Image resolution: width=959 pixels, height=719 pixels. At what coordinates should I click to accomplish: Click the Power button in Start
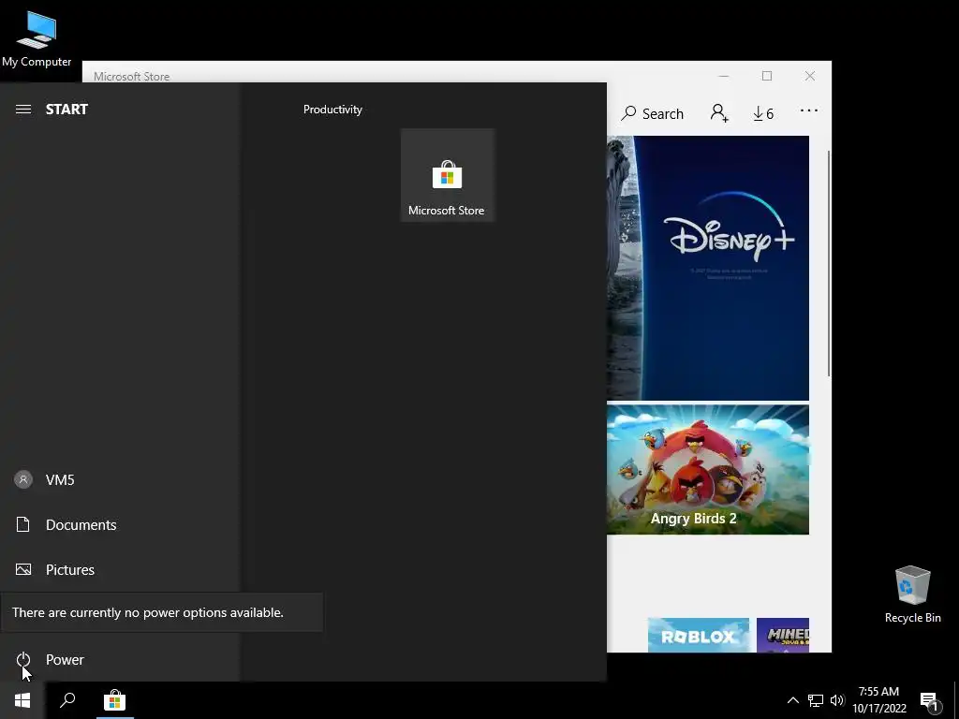click(x=119, y=660)
